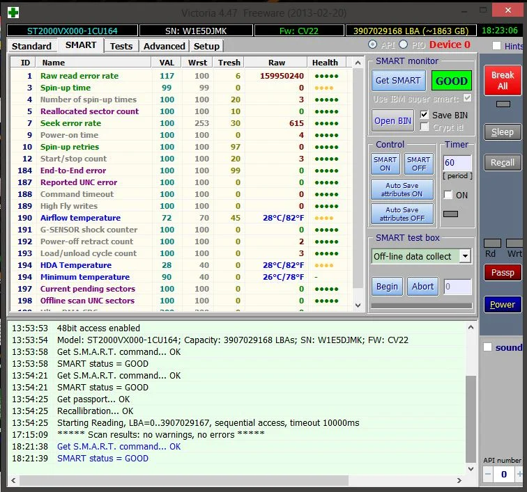Enable the timer ON checkbox

448,195
